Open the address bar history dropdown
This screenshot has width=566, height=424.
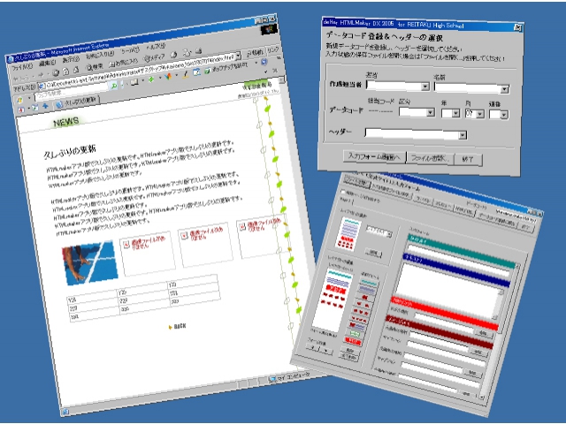tap(238, 57)
